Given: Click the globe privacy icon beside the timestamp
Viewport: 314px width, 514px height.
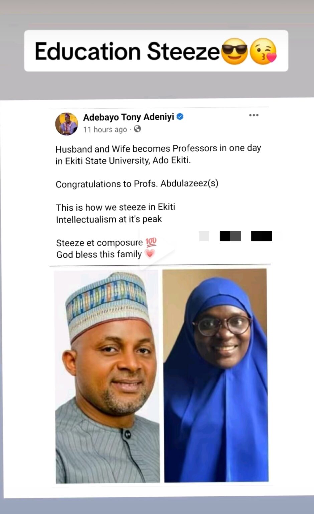Looking at the screenshot, I should click(137, 130).
